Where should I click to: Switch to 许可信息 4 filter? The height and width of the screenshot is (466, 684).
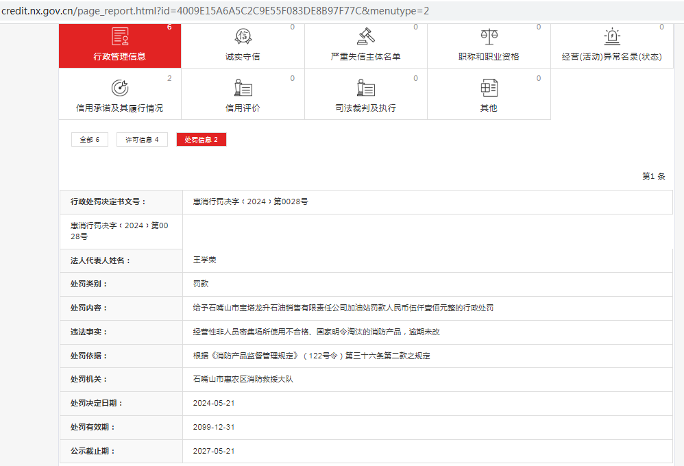142,140
